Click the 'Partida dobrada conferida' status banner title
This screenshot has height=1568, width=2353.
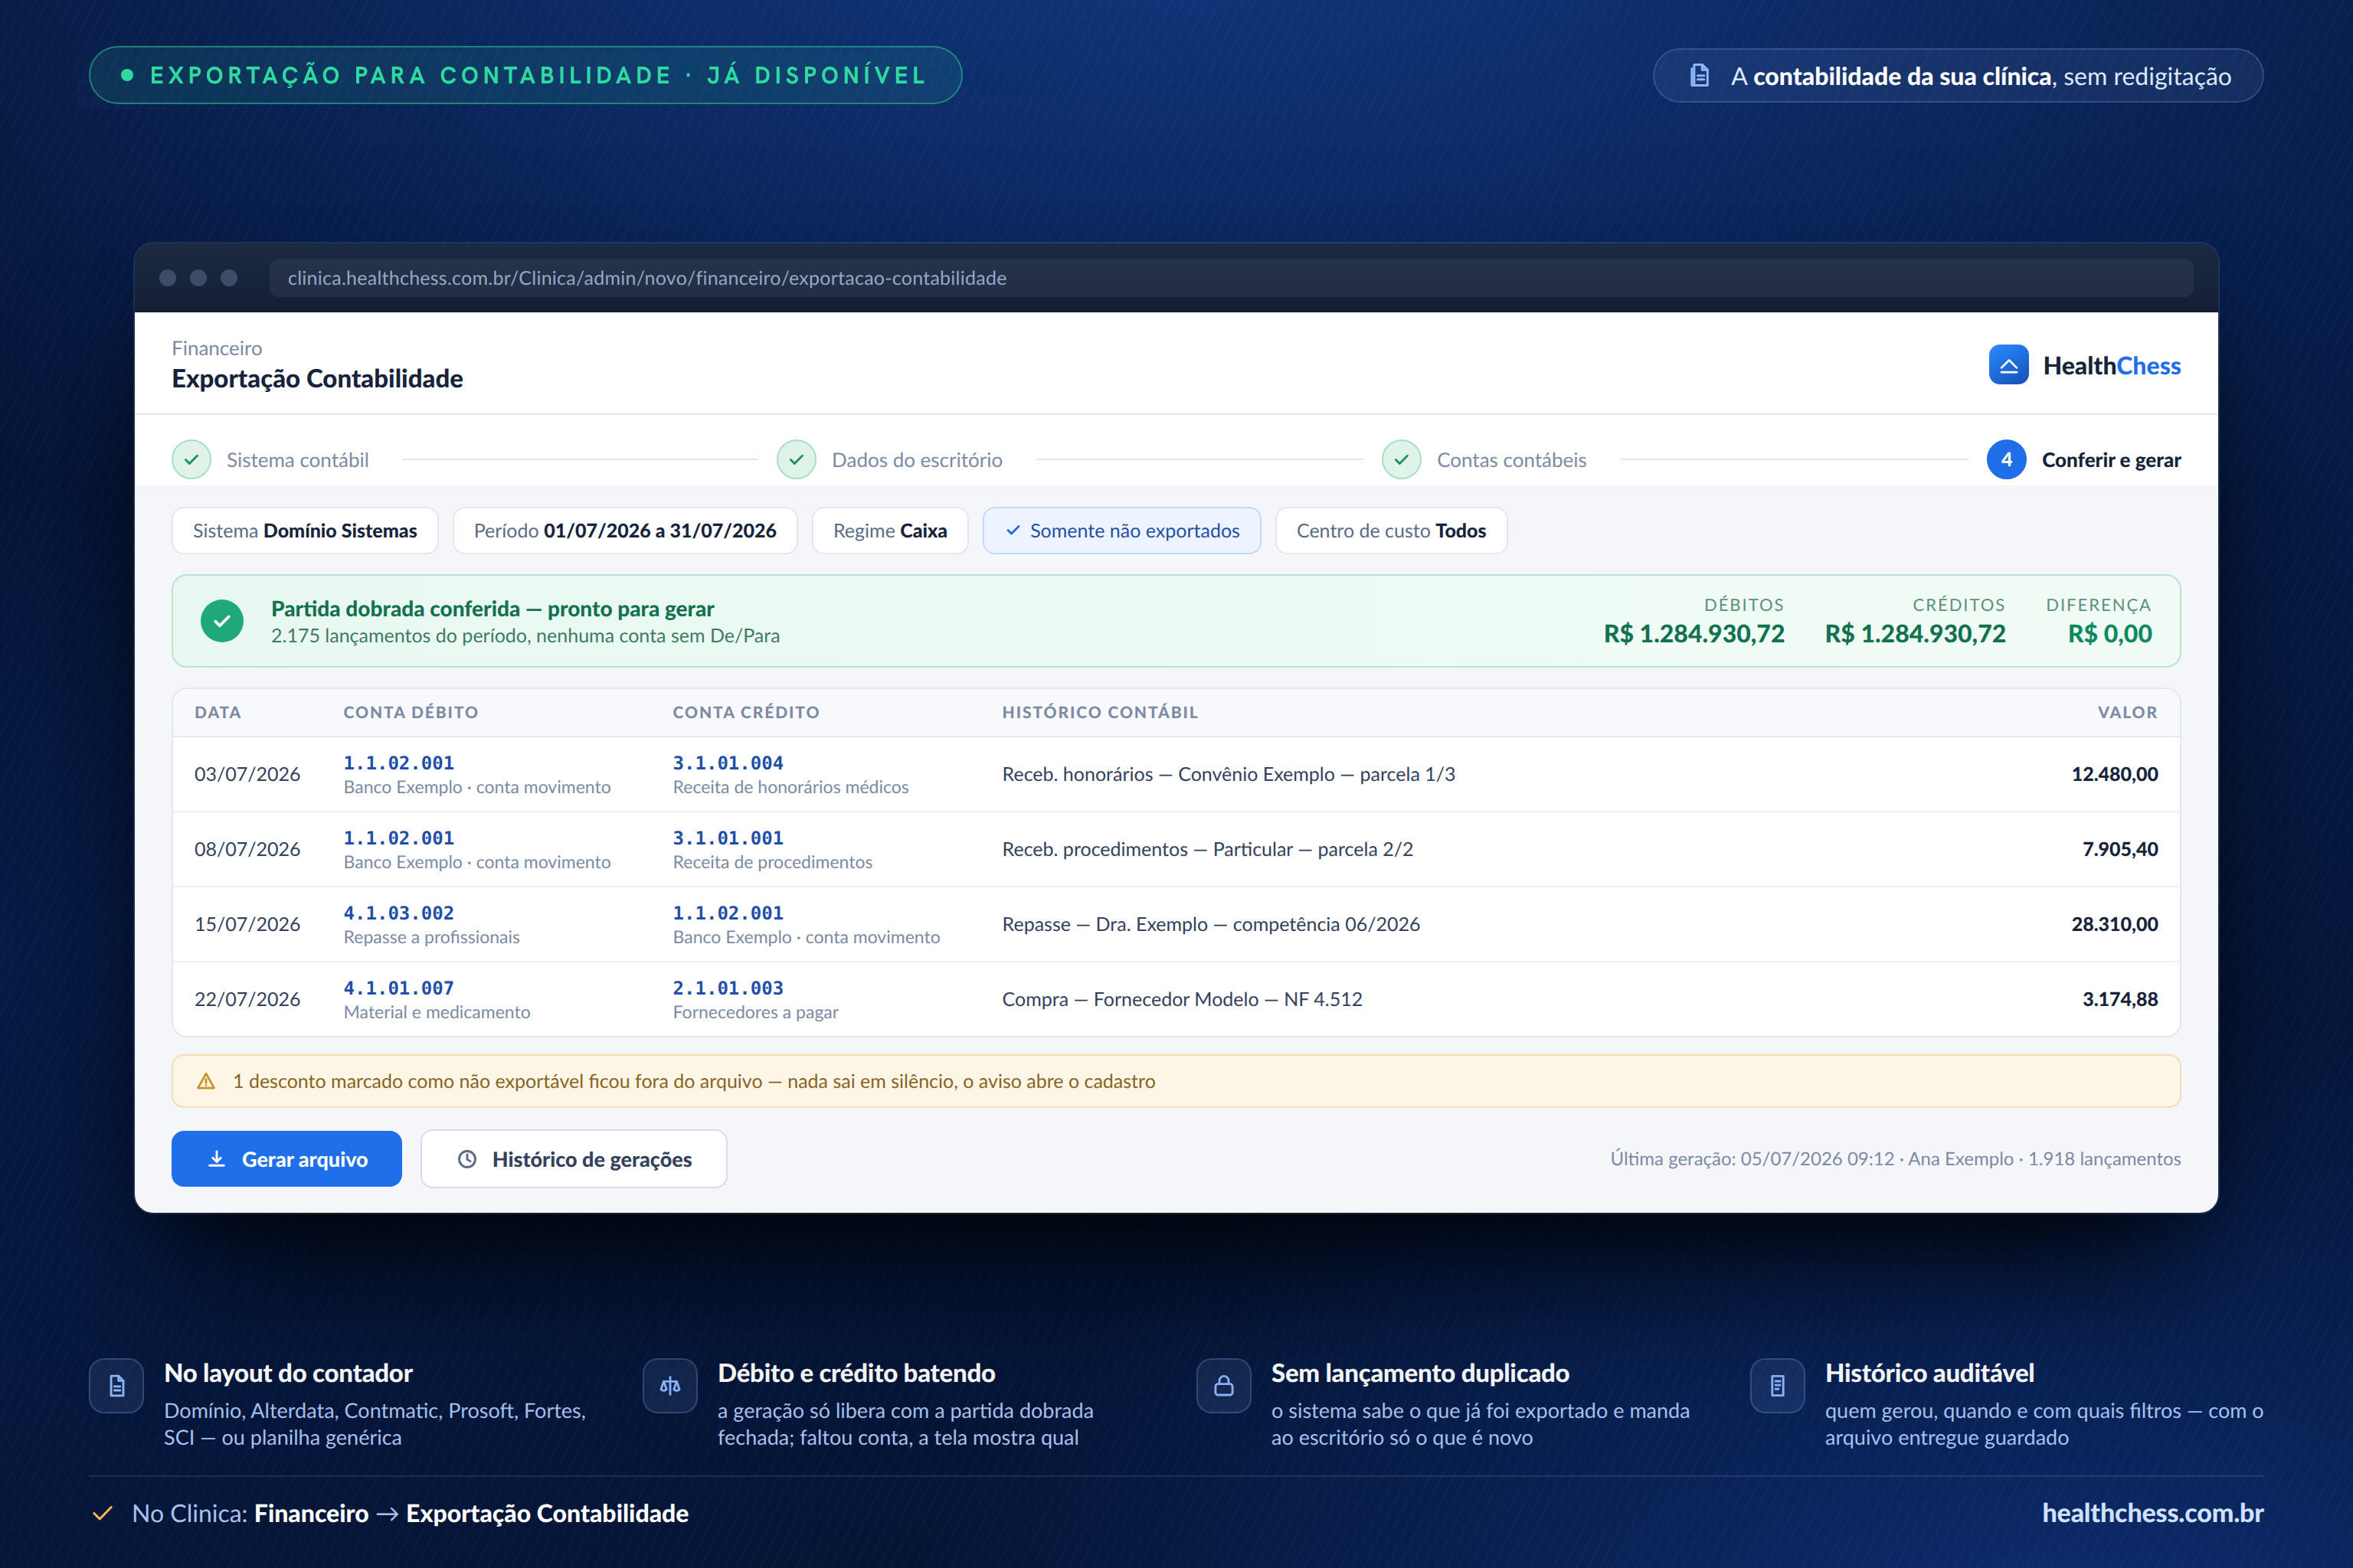pyautogui.click(x=493, y=609)
